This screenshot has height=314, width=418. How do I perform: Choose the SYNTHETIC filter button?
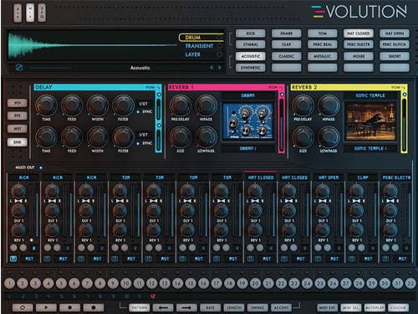pos(251,68)
